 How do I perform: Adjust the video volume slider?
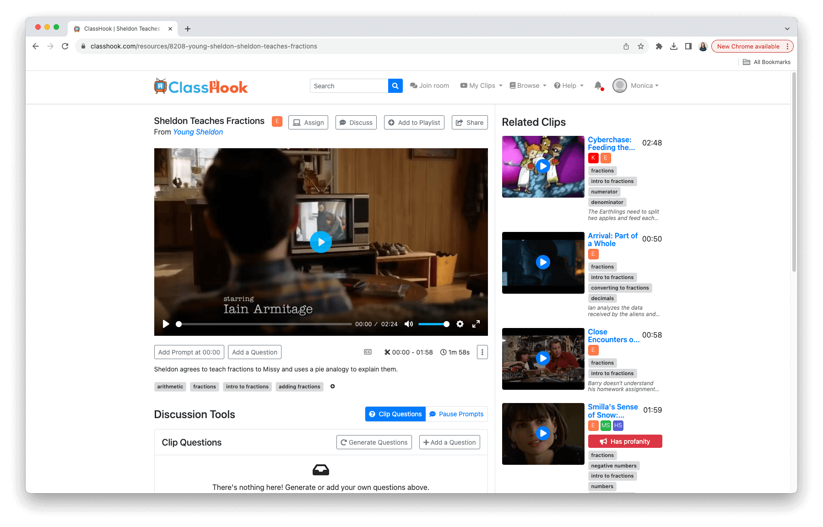[x=433, y=324]
